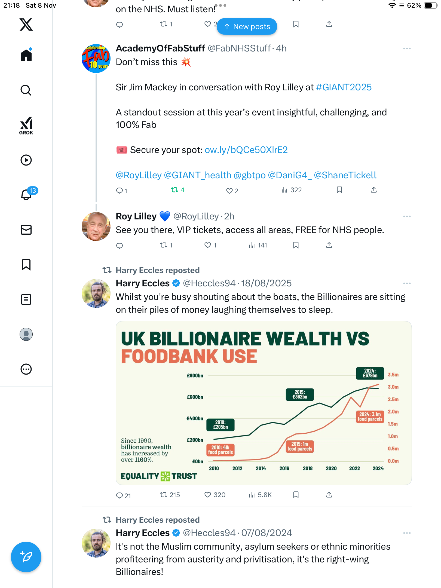Screen dimensions: 441x588
Task: Open the sidebar Bookmarks icon
Action: point(26,265)
